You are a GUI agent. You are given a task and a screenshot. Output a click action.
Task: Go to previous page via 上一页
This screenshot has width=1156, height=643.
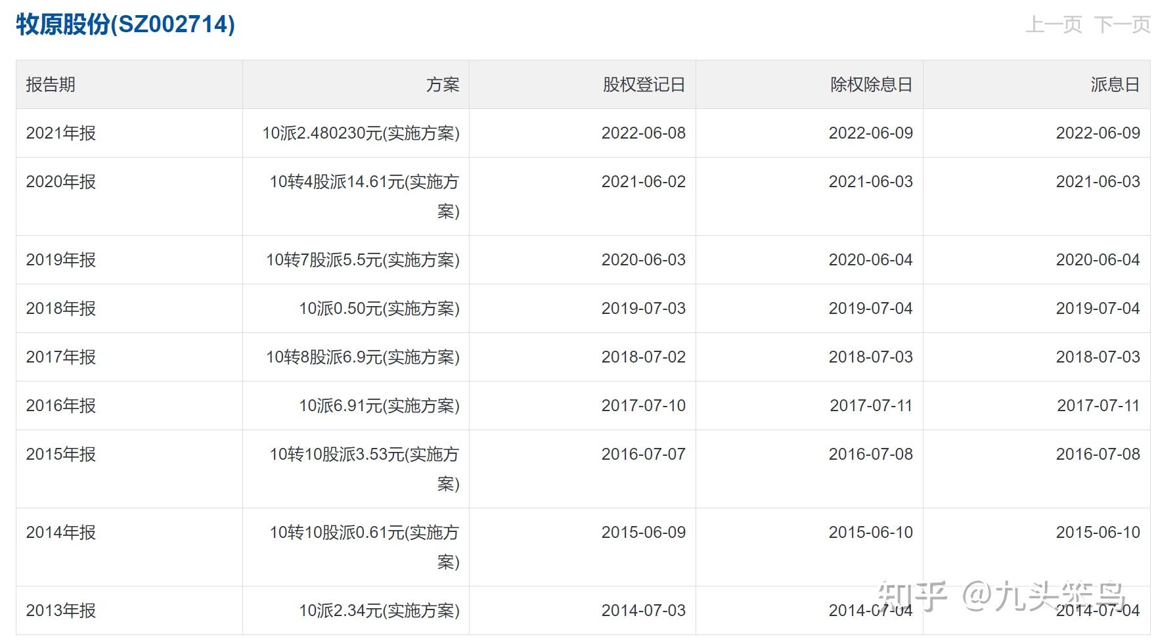1054,25
